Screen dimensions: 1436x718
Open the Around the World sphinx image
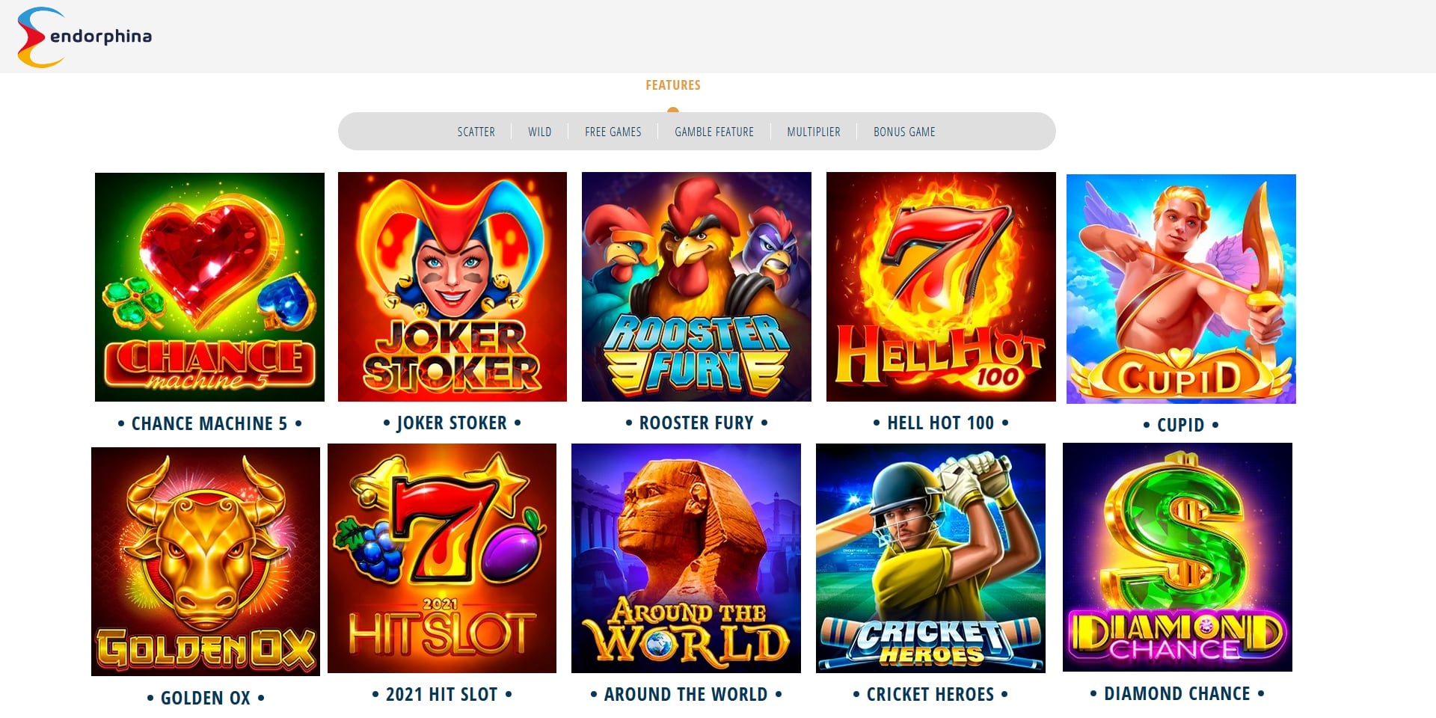click(686, 559)
